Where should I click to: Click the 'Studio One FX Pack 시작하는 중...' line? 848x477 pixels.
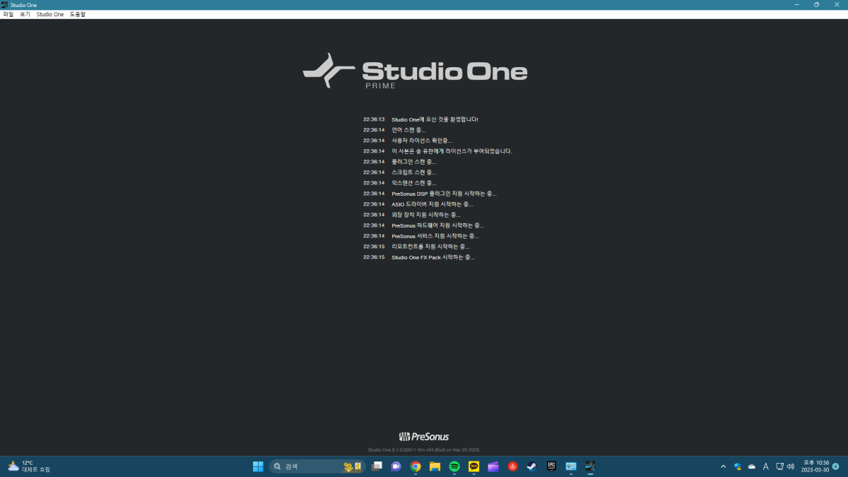(433, 257)
